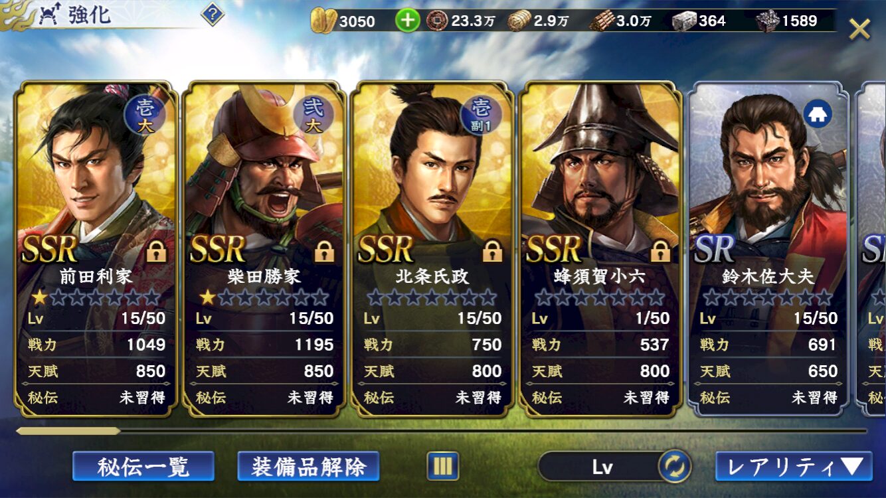Viewport: 886px width, 498px height.
Task: Open the レアリティ filter dropdown
Action: [x=794, y=466]
